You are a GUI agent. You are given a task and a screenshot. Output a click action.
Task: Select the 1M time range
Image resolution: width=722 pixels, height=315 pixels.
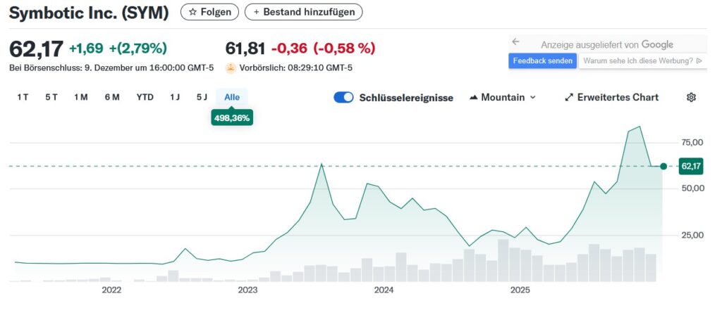80,97
